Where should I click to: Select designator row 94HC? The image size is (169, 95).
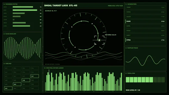pos(145,12)
